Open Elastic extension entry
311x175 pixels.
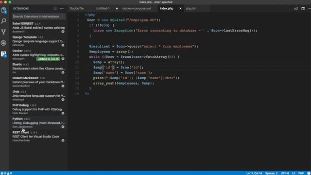[x=38, y=68]
